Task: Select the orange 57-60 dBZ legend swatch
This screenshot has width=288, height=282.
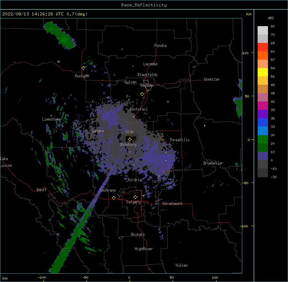Action: point(263,55)
